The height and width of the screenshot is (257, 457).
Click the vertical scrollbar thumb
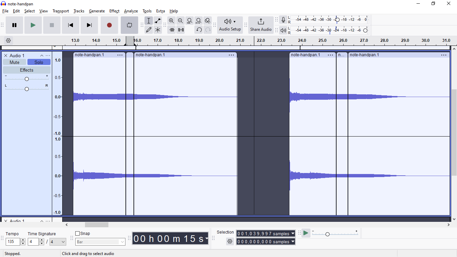click(x=454, y=133)
